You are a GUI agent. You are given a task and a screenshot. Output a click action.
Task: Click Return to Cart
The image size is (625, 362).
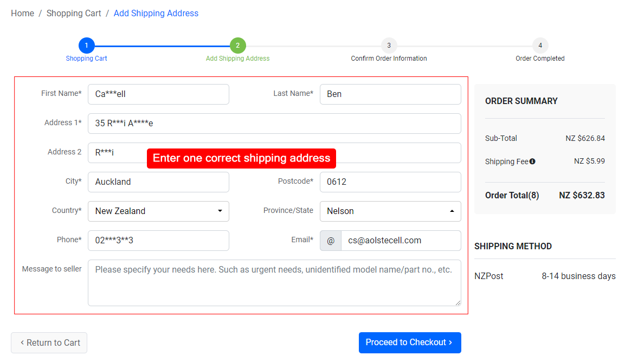pyautogui.click(x=49, y=342)
